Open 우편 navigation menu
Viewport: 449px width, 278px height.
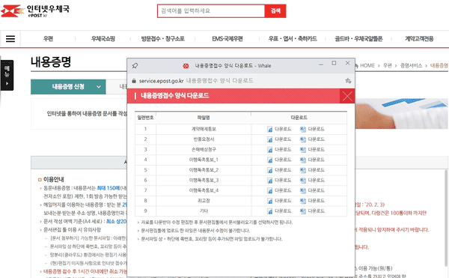tap(48, 39)
